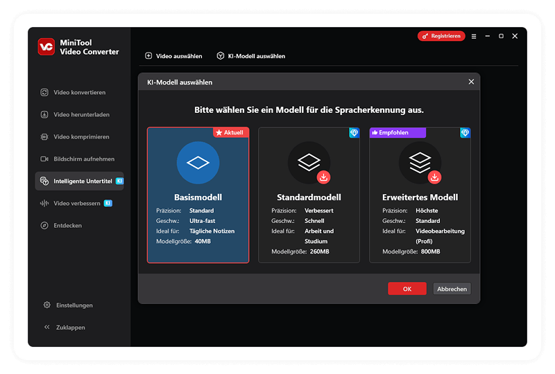
Task: Click the Ultra-fast speed value
Action: pos(202,221)
